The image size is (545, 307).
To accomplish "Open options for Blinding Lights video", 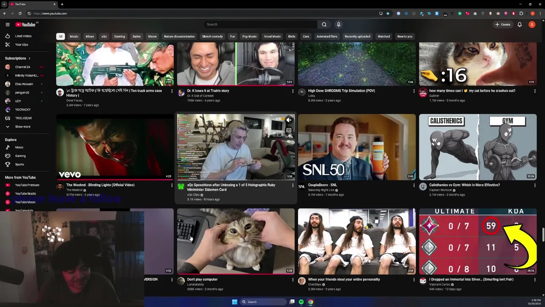I will click(172, 185).
